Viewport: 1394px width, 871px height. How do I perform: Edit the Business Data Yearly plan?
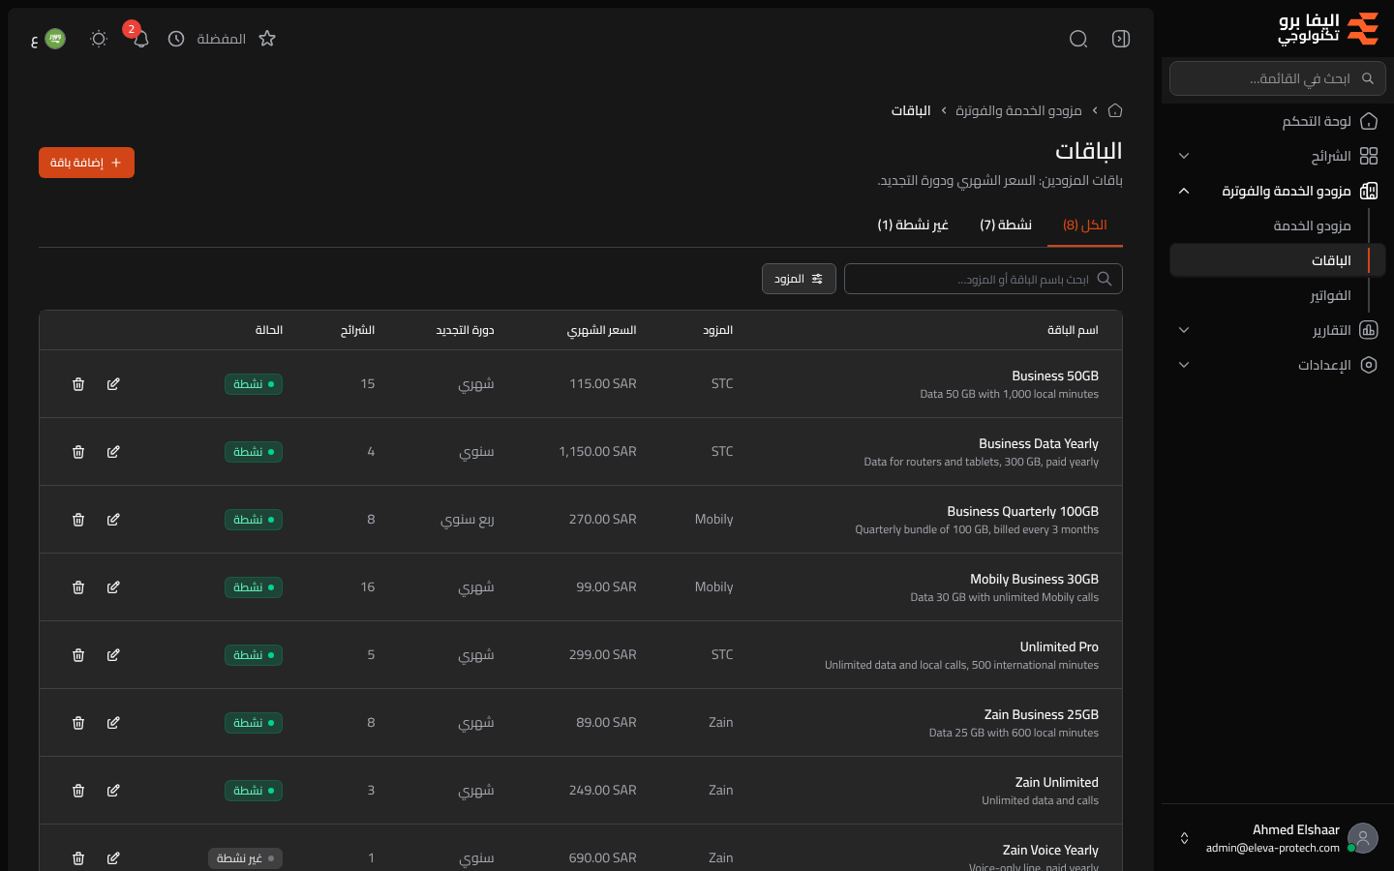[x=113, y=452]
